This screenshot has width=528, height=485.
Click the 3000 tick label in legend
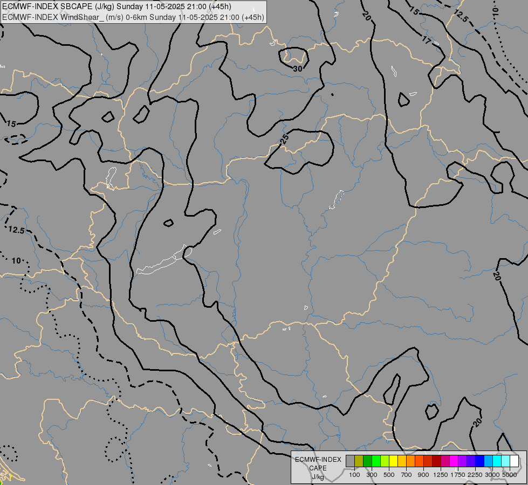click(492, 475)
